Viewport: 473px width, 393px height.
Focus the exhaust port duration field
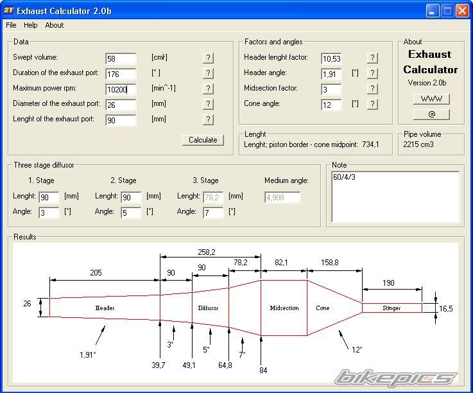(x=121, y=74)
